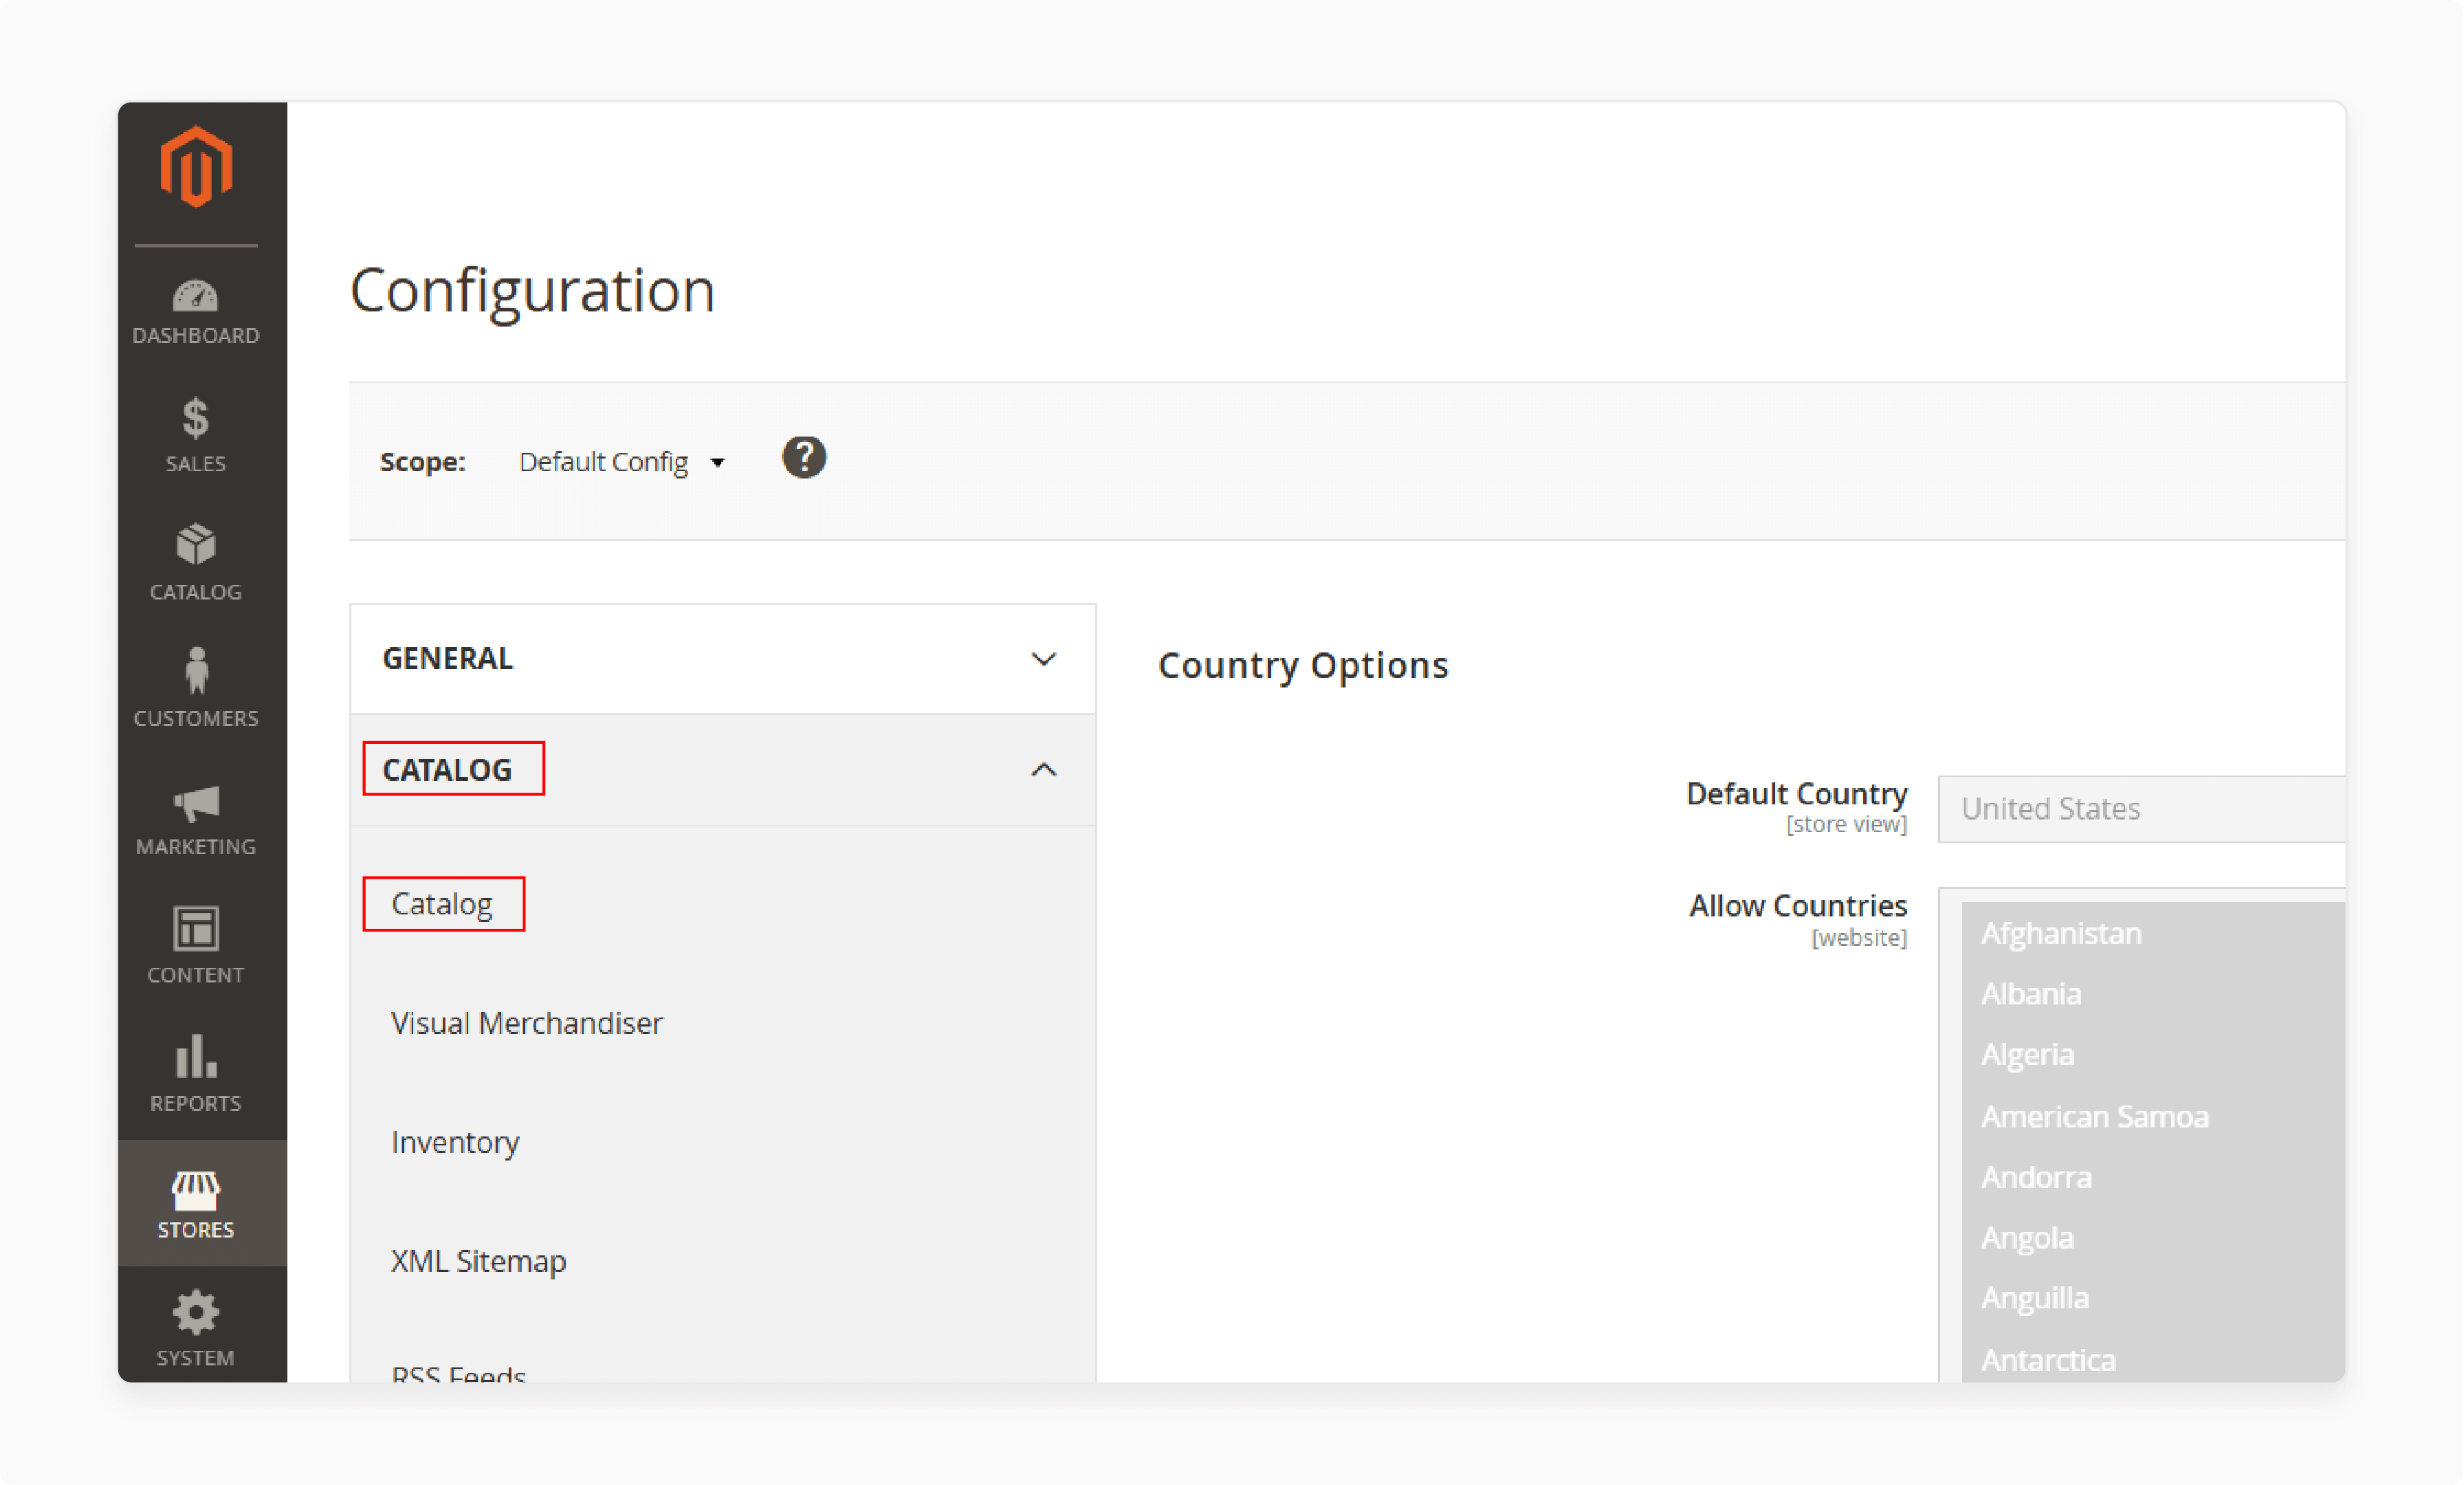Click the XML Sitemap configuration link
Screen dimensions: 2464x1485
point(478,1259)
